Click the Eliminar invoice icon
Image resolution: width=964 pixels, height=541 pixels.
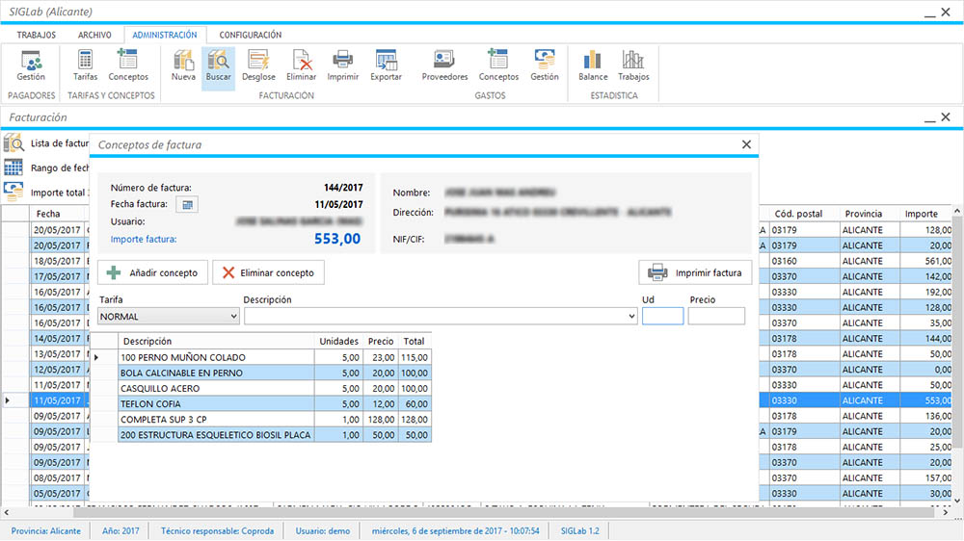[x=301, y=65]
